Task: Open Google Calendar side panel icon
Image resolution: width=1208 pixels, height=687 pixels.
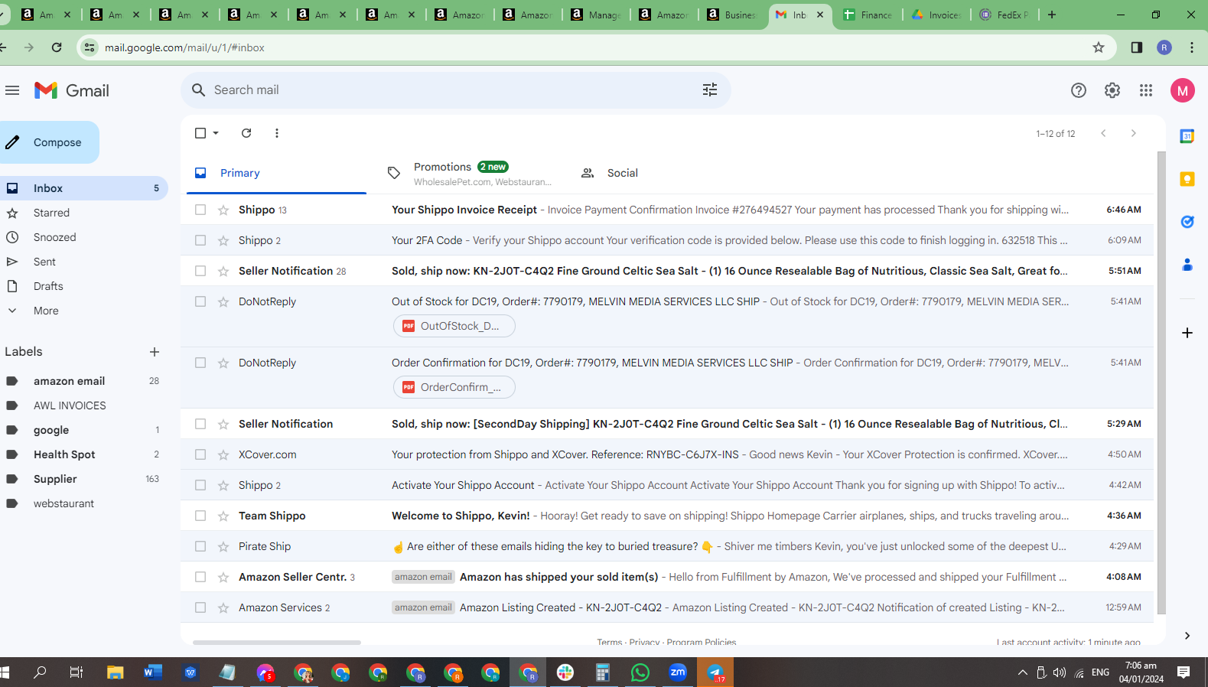Action: [x=1187, y=136]
